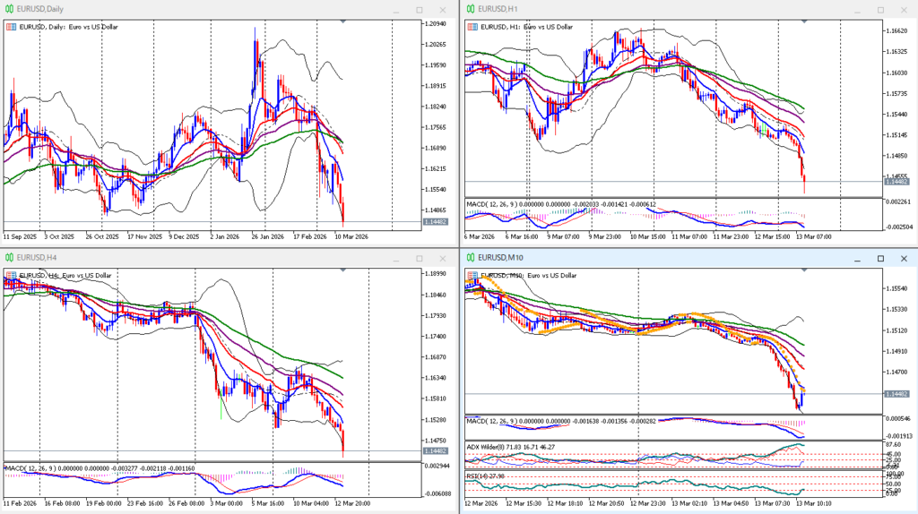Click the EURUSD,H4 title bar chart icon
This screenshot has height=514, width=918.
[x=8, y=258]
